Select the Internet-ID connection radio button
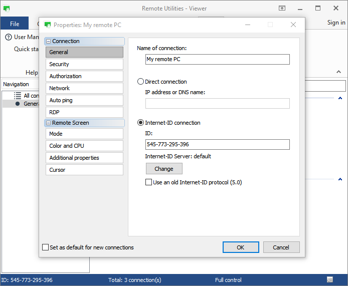This screenshot has height=286, width=348. click(140, 123)
